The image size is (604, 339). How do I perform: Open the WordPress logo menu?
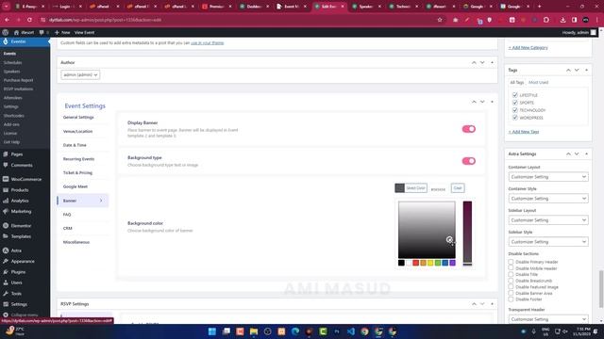coord(6,33)
